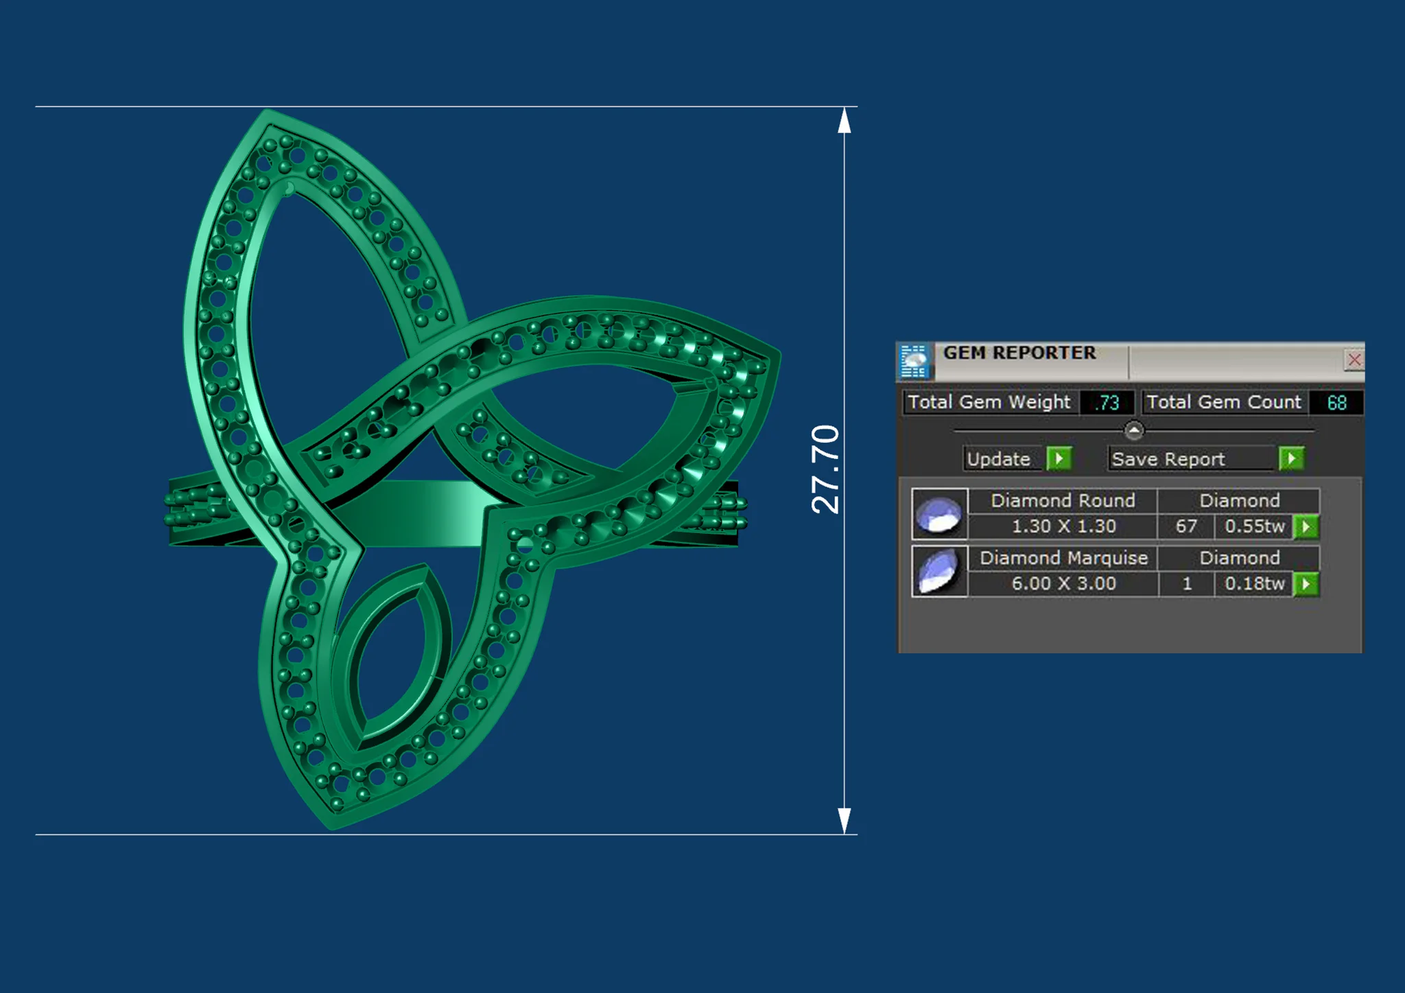Viewport: 1405px width, 993px height.
Task: Click the Gem Reporter panel icon
Action: click(914, 361)
